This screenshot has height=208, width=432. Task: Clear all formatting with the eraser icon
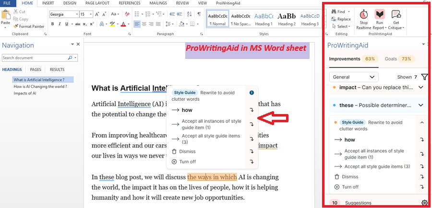tap(127, 14)
